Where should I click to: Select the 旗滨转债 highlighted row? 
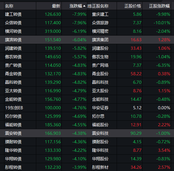coord(87,40)
